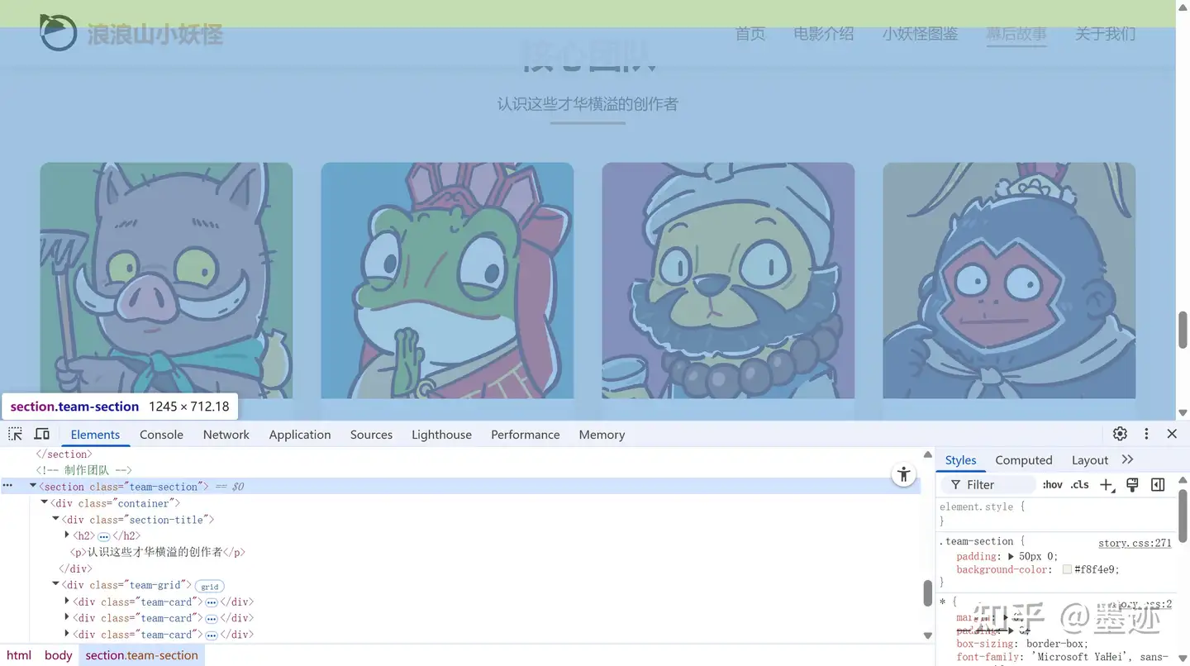This screenshot has width=1190, height=666.
Task: Open the Lighthouse tab
Action: (x=441, y=435)
